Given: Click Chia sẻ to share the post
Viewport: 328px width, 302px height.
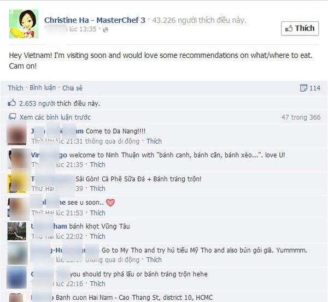Looking at the screenshot, I should pos(72,88).
